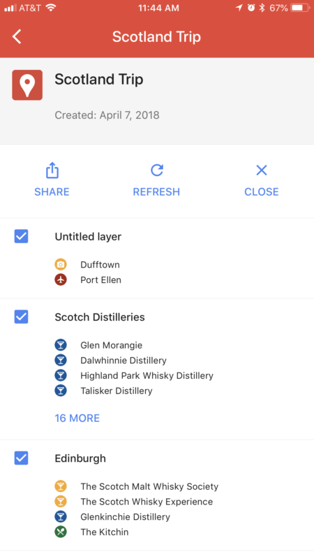Tap the CLOSE button
The height and width of the screenshot is (559, 314).
click(261, 180)
